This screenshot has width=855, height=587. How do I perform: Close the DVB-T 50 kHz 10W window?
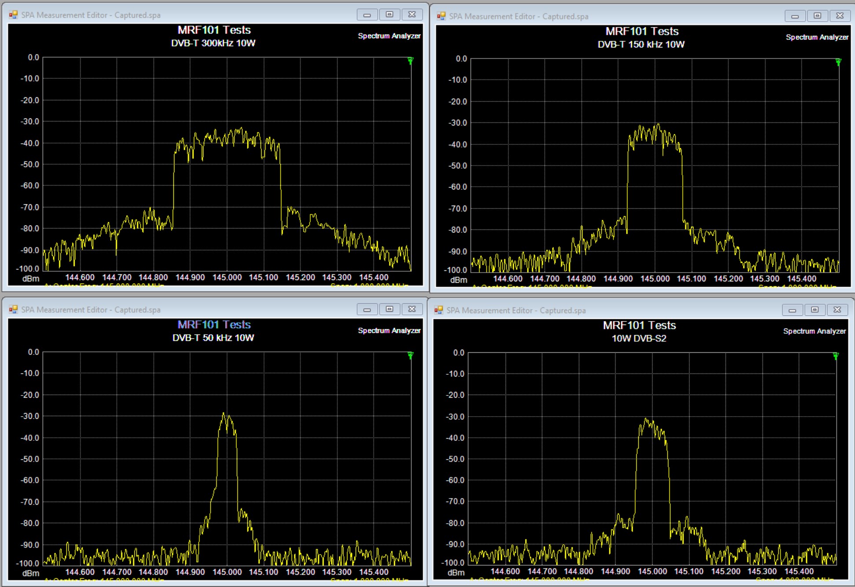click(x=412, y=309)
